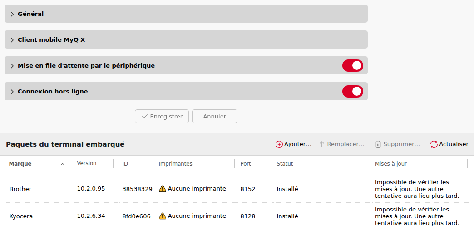Click the sort arrow on Marque column
The height and width of the screenshot is (240, 474).
pyautogui.click(x=63, y=164)
